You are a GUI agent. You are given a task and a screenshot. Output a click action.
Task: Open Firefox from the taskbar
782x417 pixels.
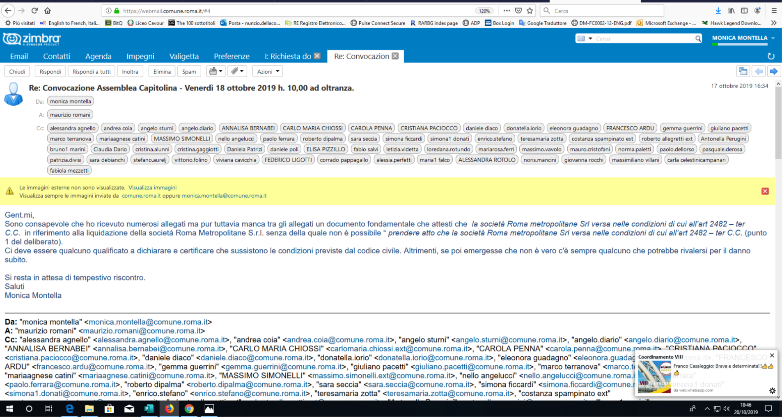tap(169, 409)
